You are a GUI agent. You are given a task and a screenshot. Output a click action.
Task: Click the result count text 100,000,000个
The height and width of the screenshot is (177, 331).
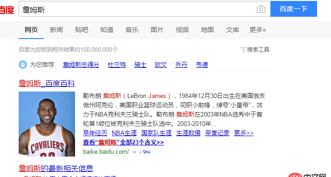99,50
